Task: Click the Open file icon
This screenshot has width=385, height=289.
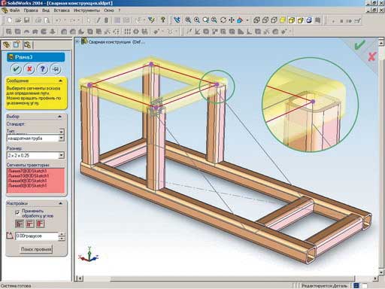Action: [x=18, y=20]
